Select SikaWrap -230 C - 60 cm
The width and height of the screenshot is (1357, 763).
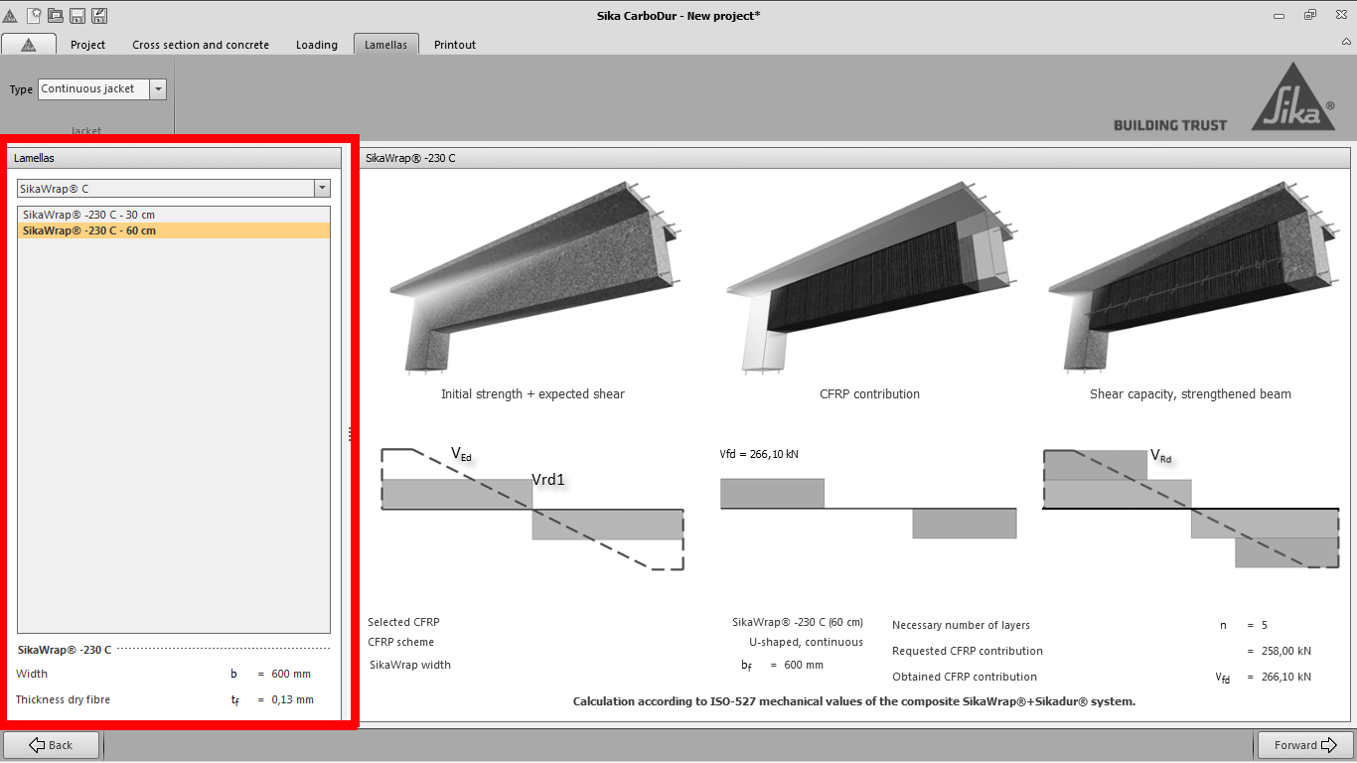pyautogui.click(x=174, y=230)
